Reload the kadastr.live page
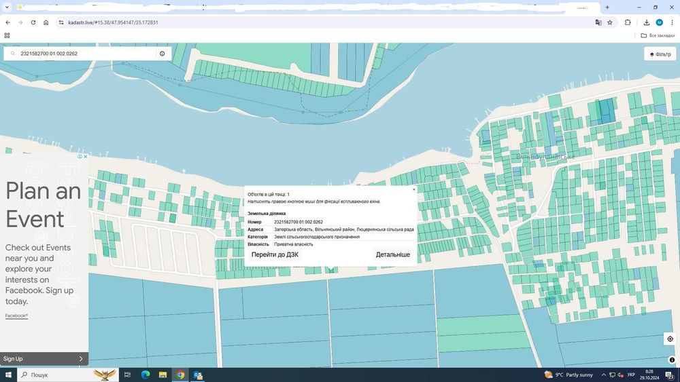The image size is (680, 382). click(x=33, y=22)
